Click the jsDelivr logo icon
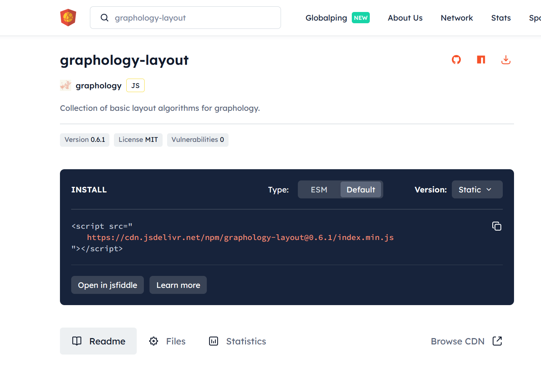 click(68, 18)
